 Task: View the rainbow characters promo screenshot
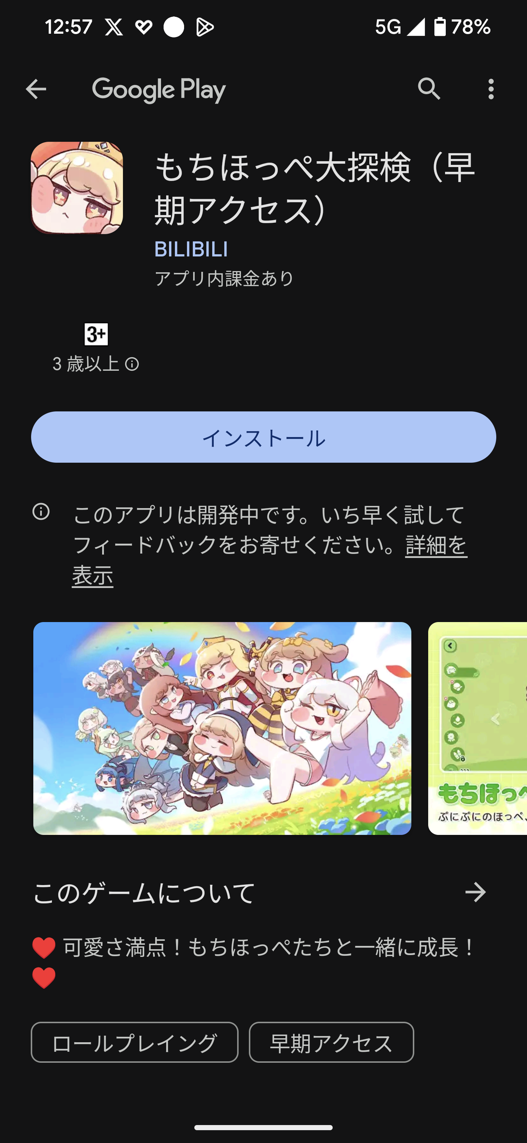point(222,728)
